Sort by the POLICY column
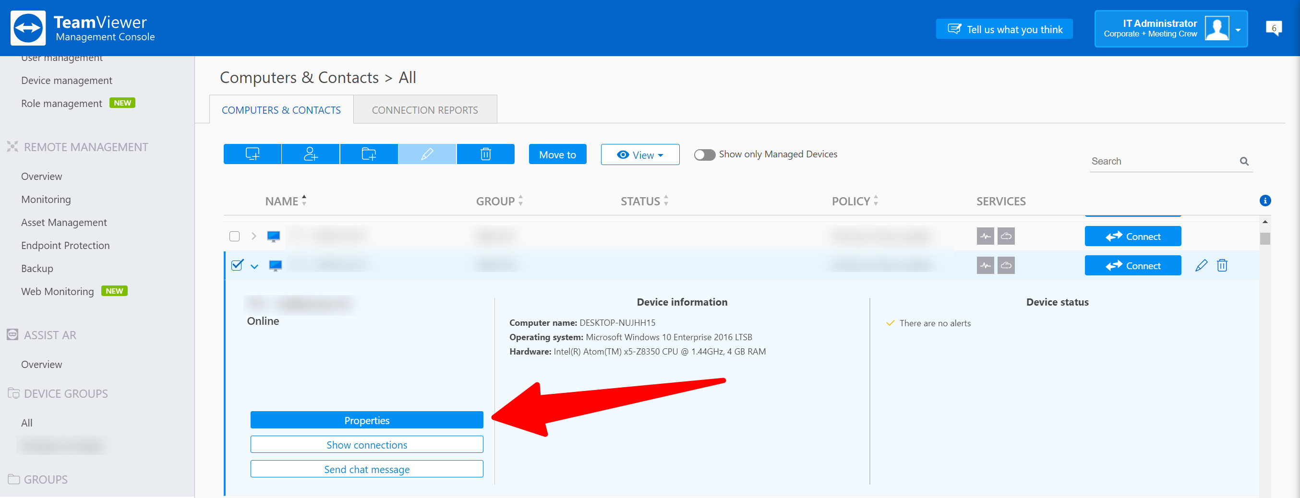1300x498 pixels. click(x=855, y=201)
